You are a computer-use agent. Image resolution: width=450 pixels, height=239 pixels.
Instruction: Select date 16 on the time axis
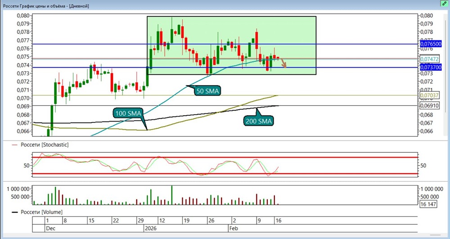(x=279, y=221)
